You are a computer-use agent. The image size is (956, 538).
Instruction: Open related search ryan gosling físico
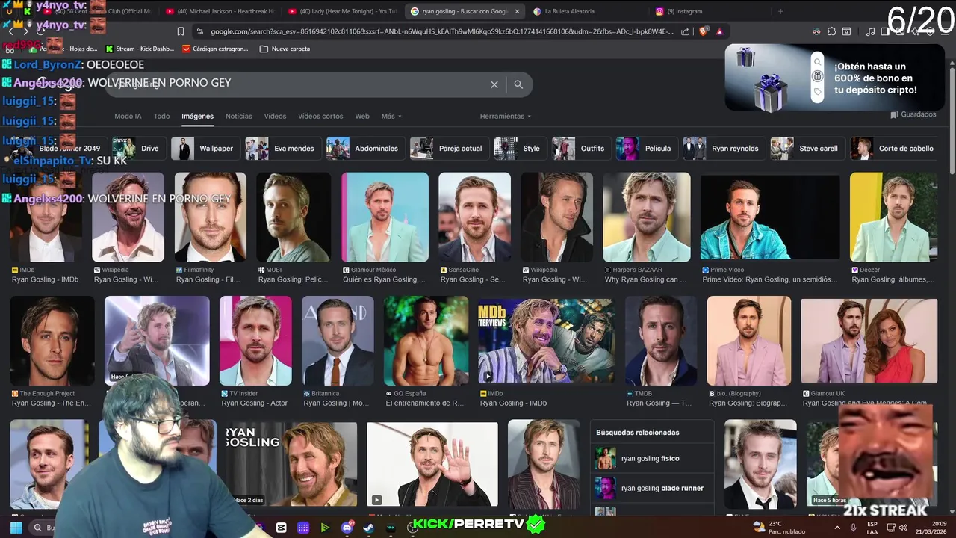point(651,458)
